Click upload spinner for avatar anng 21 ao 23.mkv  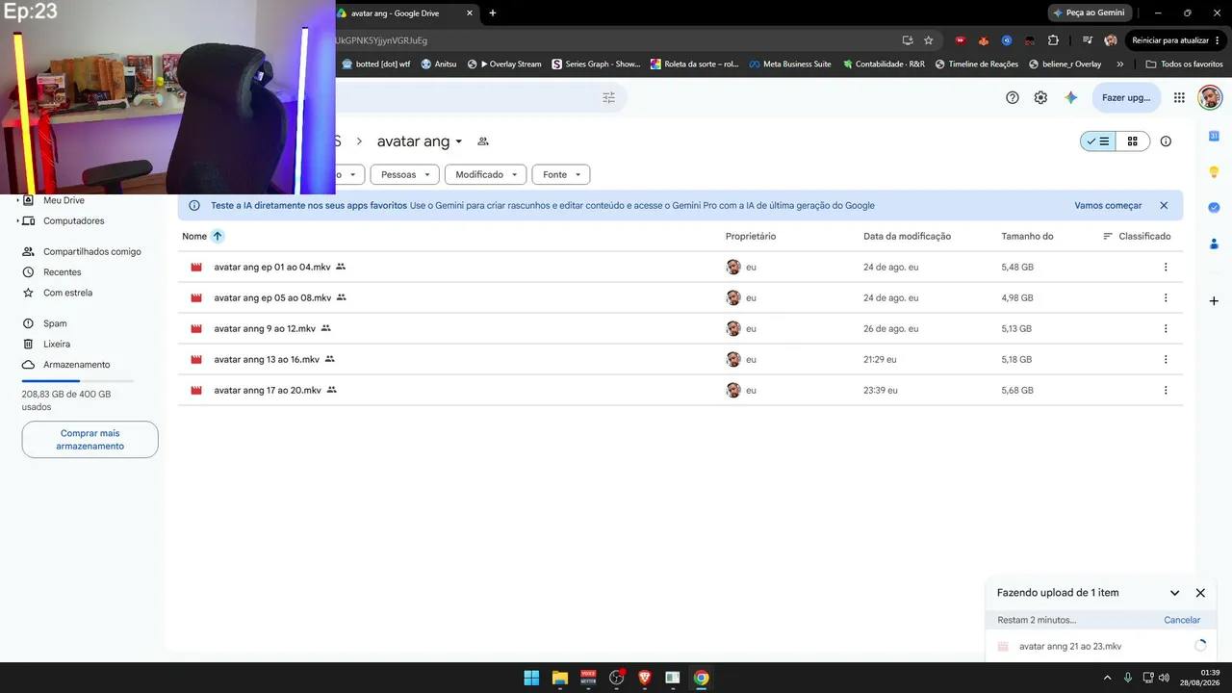[1199, 646]
